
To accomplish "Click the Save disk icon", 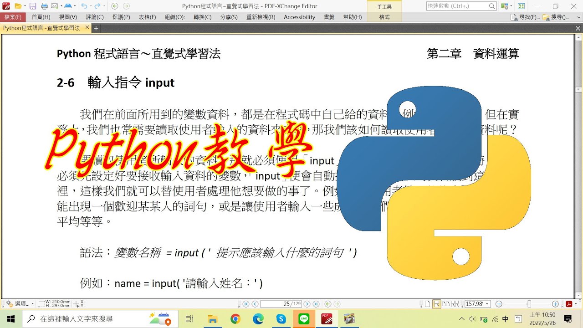I will tap(33, 6).
